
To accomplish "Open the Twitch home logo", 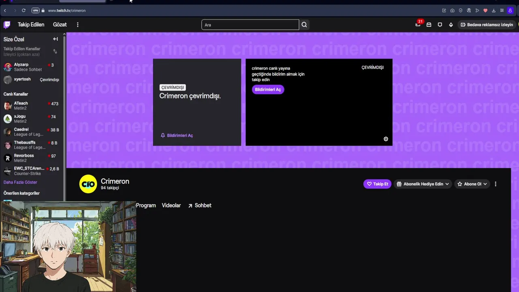I will (x=7, y=25).
